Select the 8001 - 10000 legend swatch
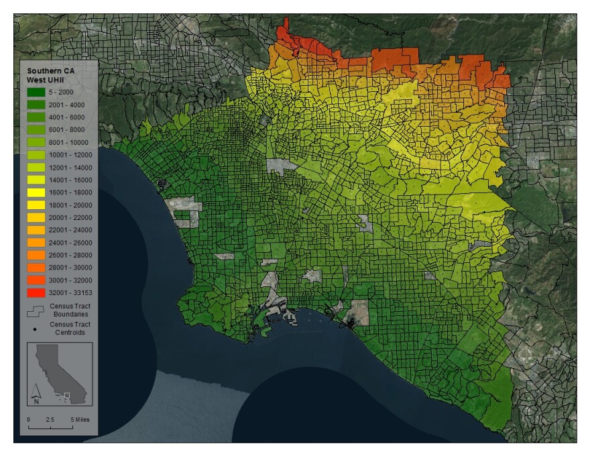 [x=36, y=142]
